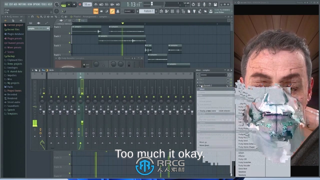Open the mixer input (none) selector

point(213,75)
